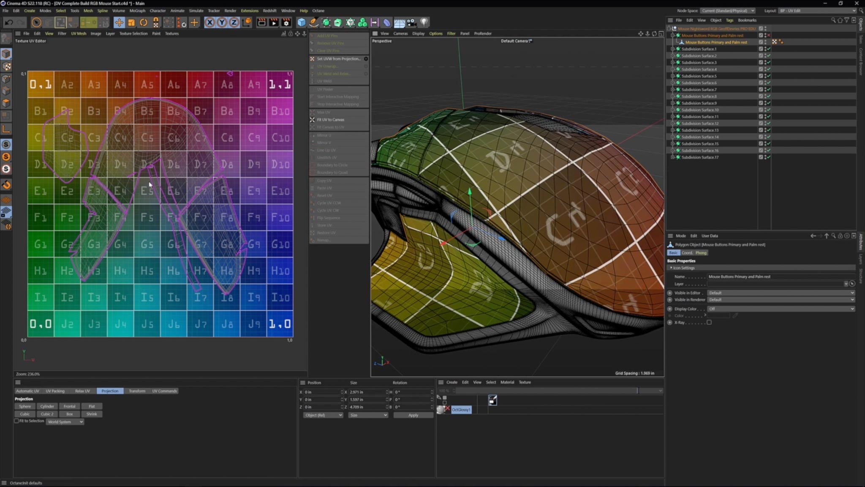Click the filter funnel icon in Object Manager
This screenshot has height=487, width=865.
pyautogui.click(x=847, y=20)
